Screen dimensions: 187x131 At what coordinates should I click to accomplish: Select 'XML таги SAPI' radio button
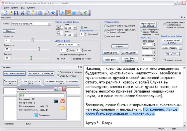[x=105, y=36]
